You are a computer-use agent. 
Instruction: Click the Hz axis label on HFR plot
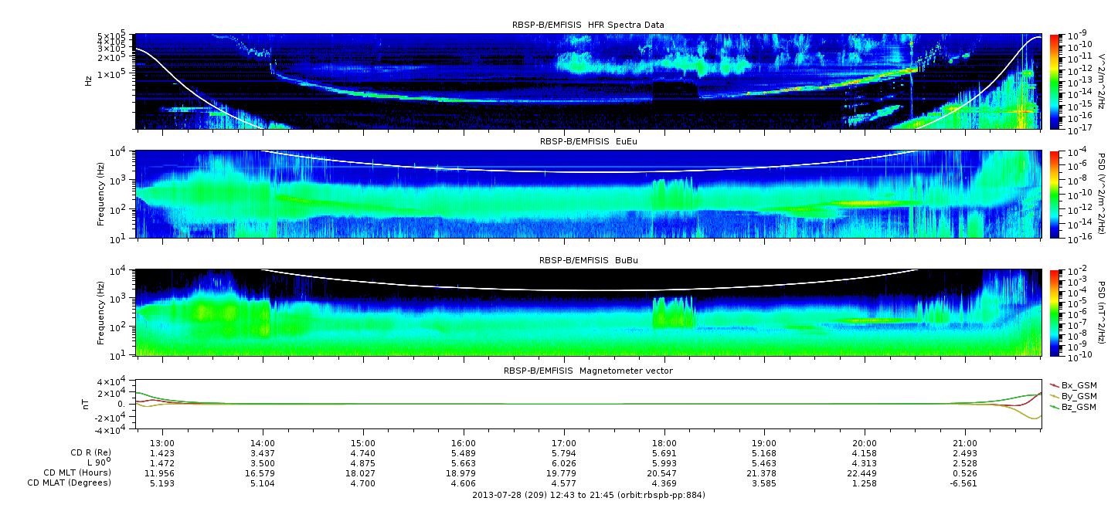click(90, 80)
